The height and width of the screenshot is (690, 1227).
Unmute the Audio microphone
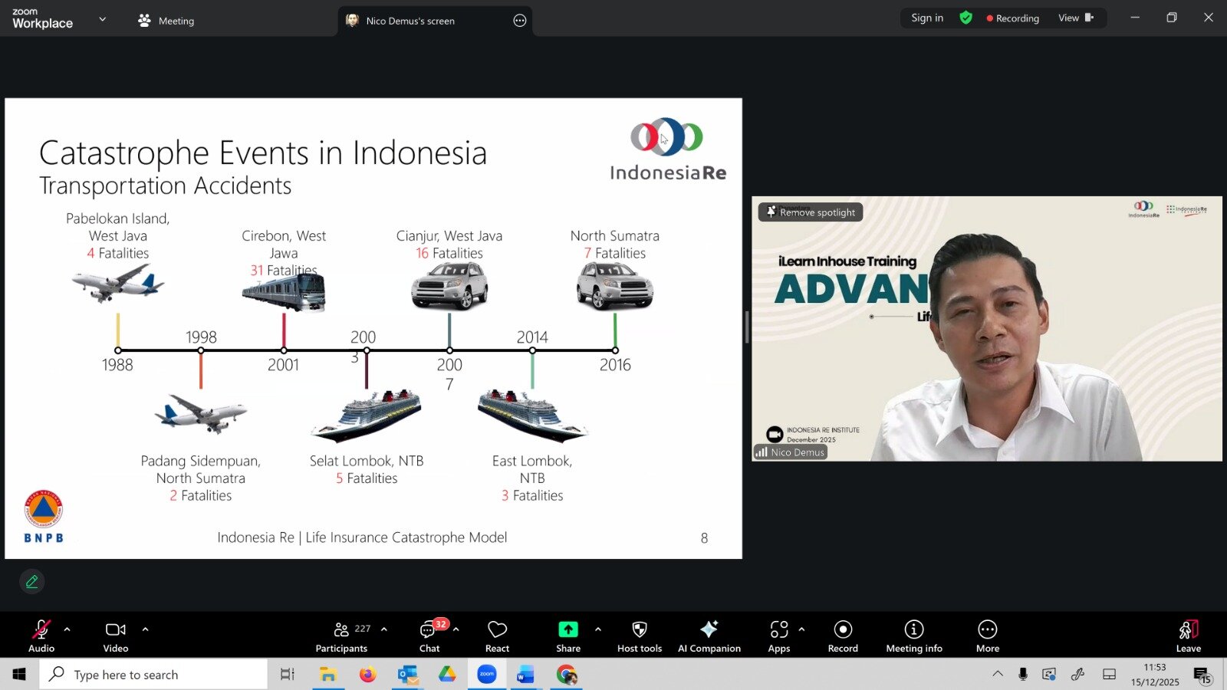[x=41, y=636]
